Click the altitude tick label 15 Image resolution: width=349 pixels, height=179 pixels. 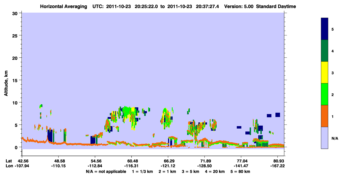pyautogui.click(x=16, y=80)
